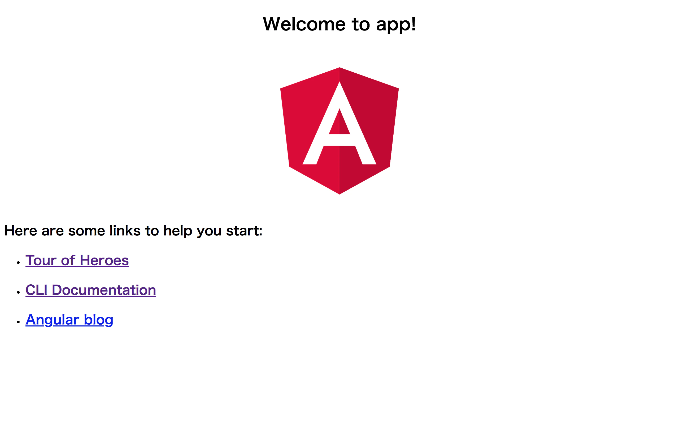Select the Welcome to app! heading
This screenshot has width=679, height=424.
point(339,24)
